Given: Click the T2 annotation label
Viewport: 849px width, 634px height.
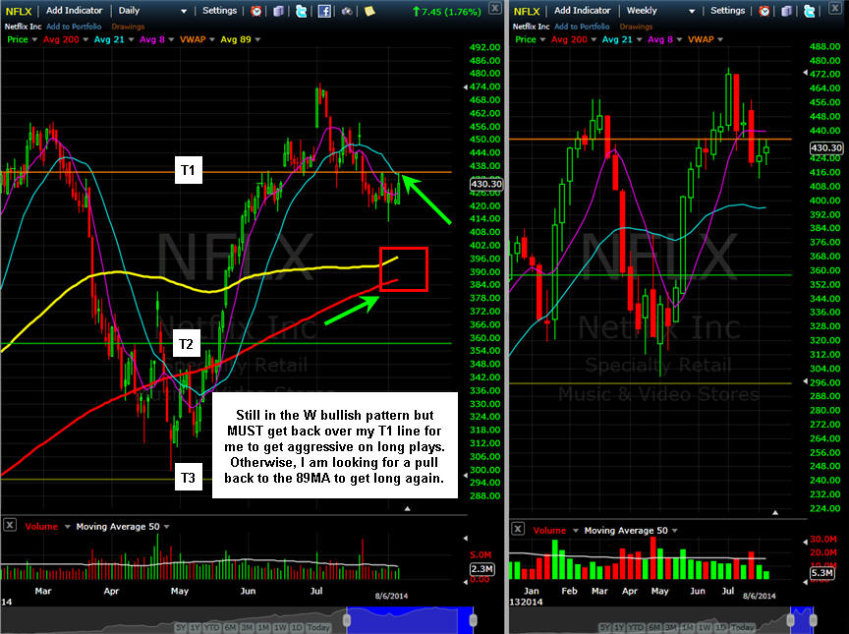Looking at the screenshot, I should click(x=187, y=344).
